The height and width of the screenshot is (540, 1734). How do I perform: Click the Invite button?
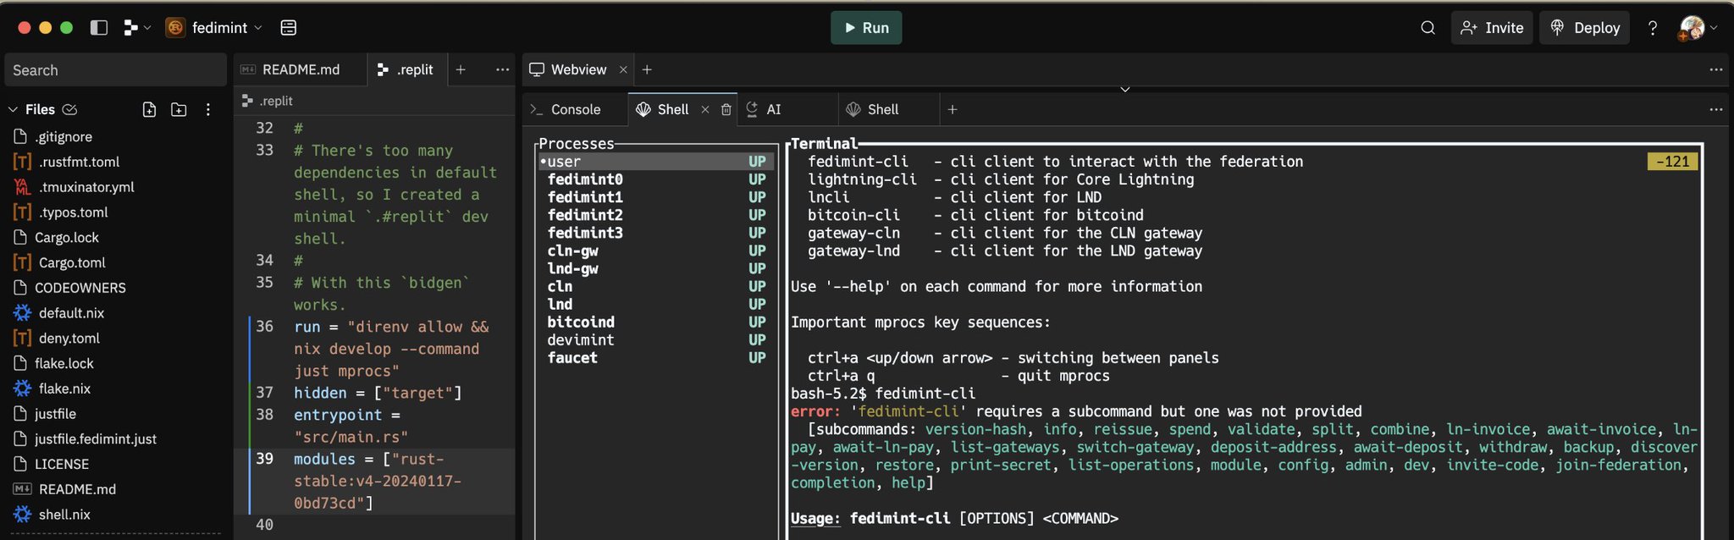click(x=1492, y=28)
